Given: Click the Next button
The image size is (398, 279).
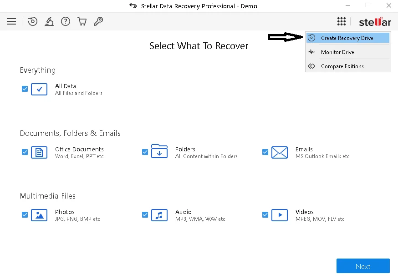Looking at the screenshot, I should point(363,266).
